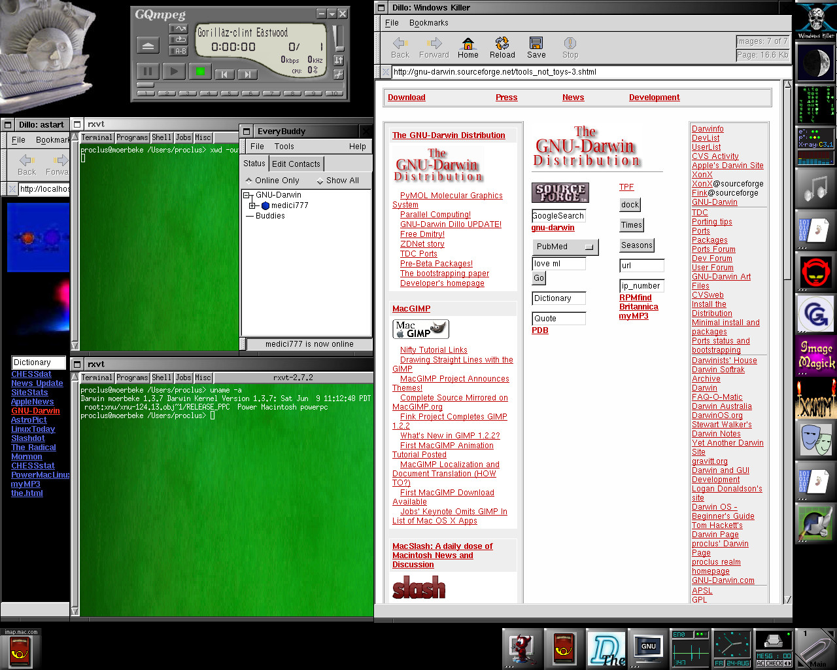This screenshot has width=837, height=670.
Task: Click the SourceForge logo image
Action: coord(560,192)
